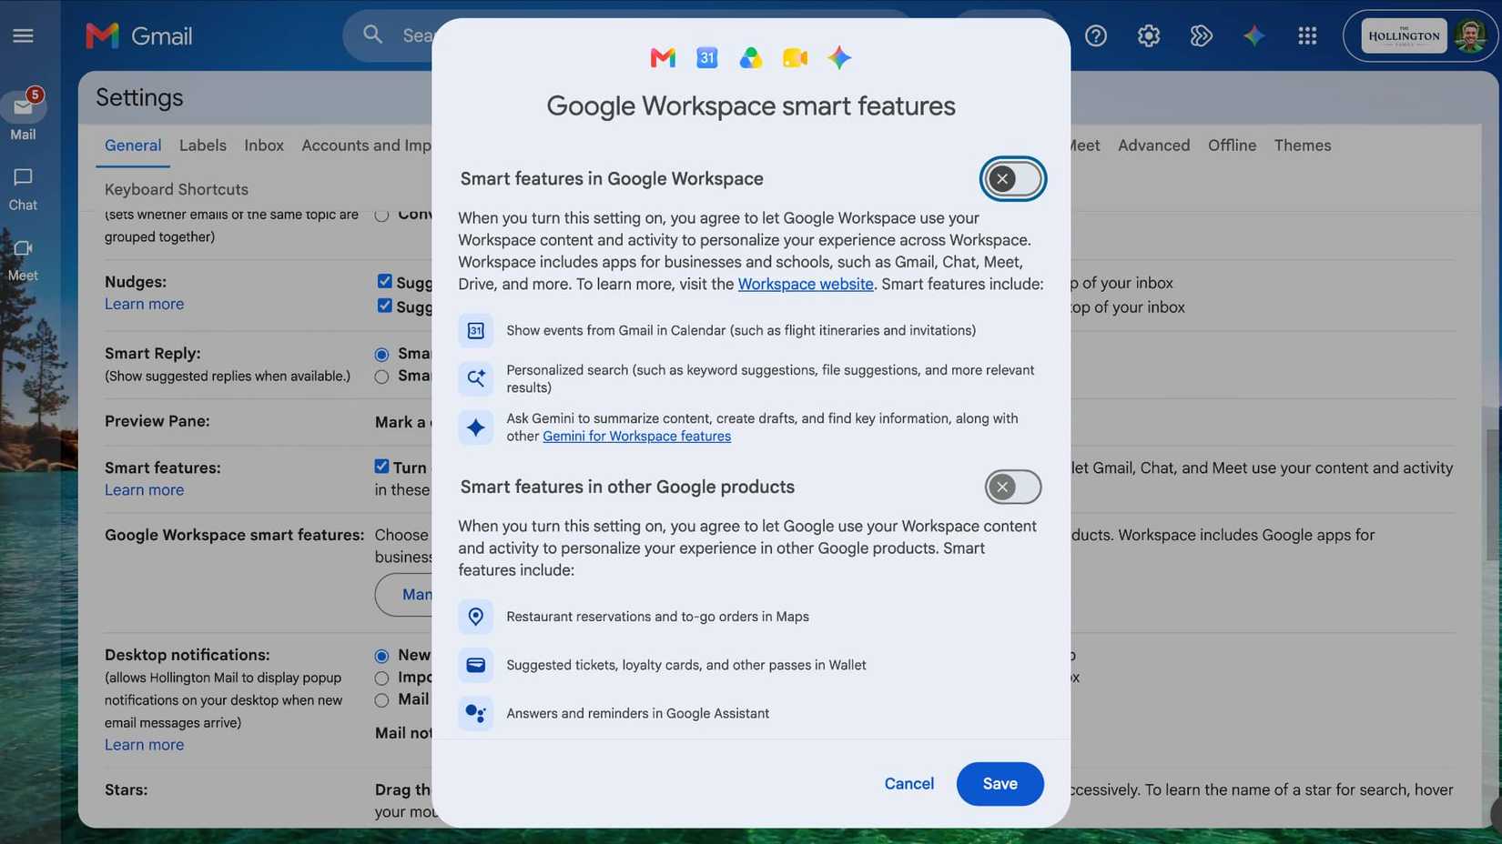Select the Important mail notifications radio
1502x844 pixels.
[381, 678]
